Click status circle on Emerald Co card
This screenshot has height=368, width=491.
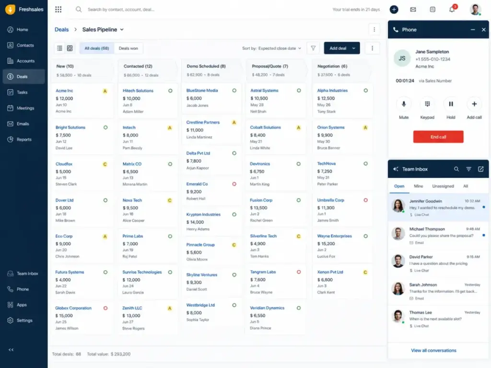tap(234, 184)
